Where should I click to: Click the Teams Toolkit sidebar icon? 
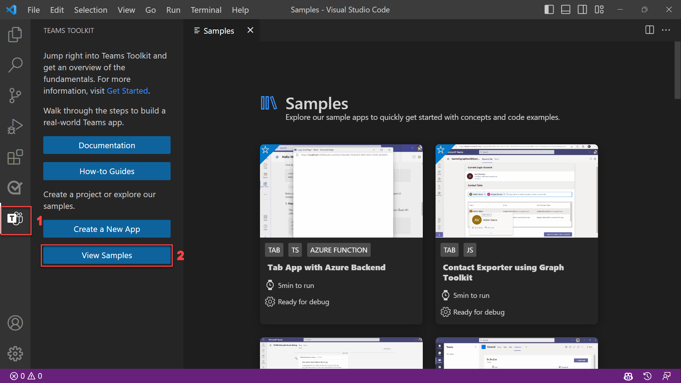pyautogui.click(x=16, y=220)
